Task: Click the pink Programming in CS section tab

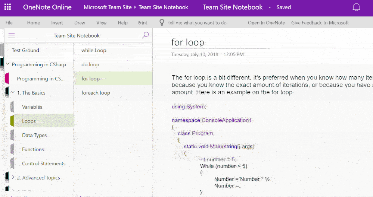Action: [x=7, y=79]
